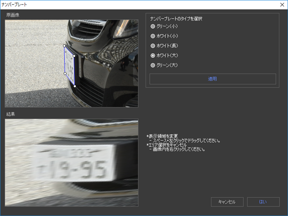288x216 pixels.
Task: Click inside the blue plate selection area
Action: point(69,65)
